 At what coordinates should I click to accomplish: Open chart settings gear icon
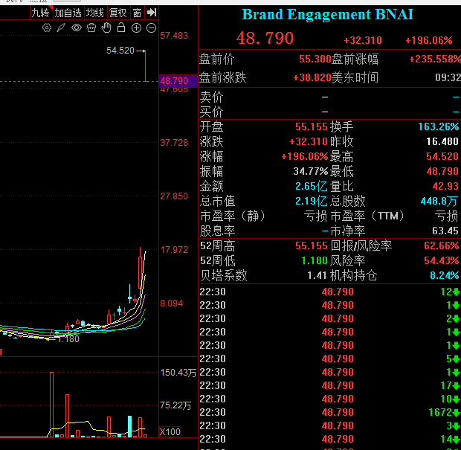47,28
